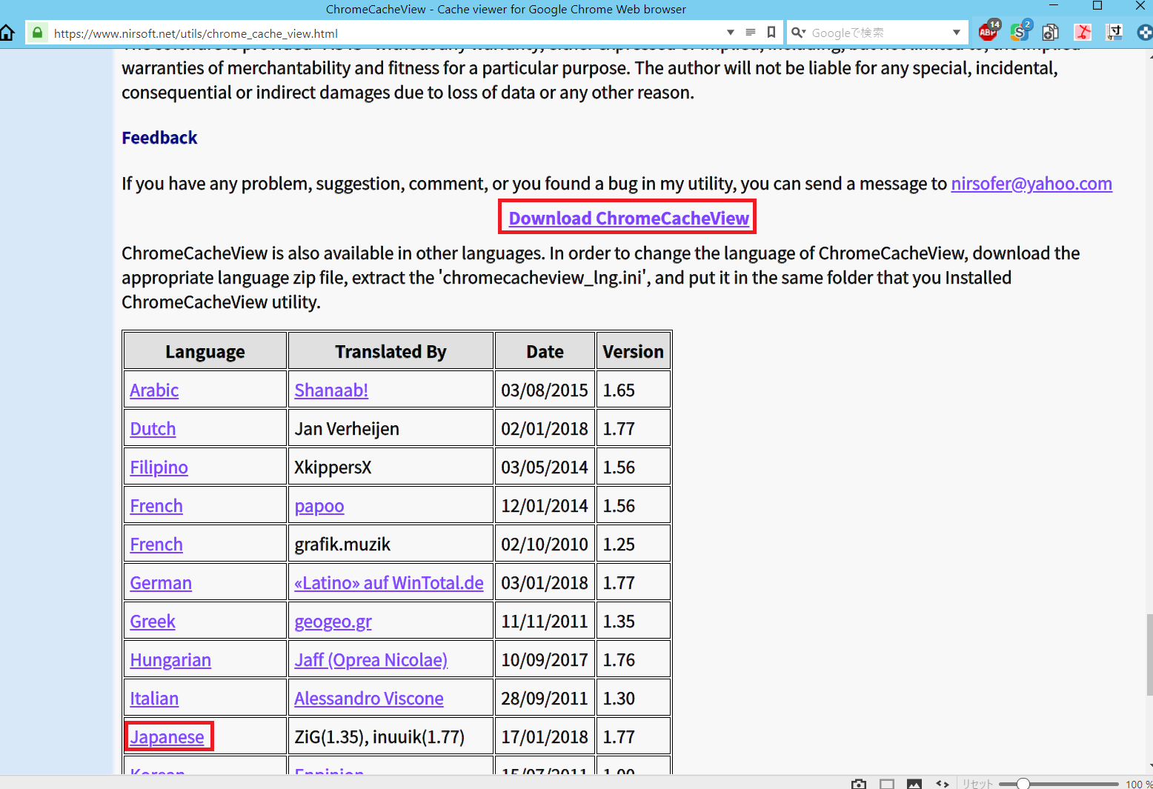
Task: Download the Dutch language file
Action: click(x=153, y=429)
